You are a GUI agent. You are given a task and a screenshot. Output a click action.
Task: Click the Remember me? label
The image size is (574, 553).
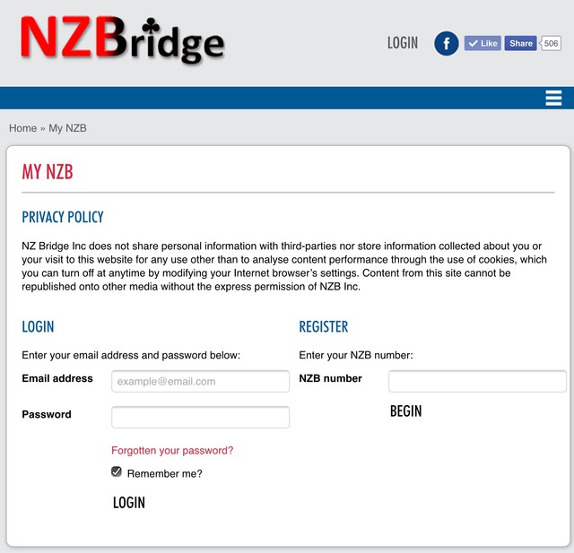[164, 473]
